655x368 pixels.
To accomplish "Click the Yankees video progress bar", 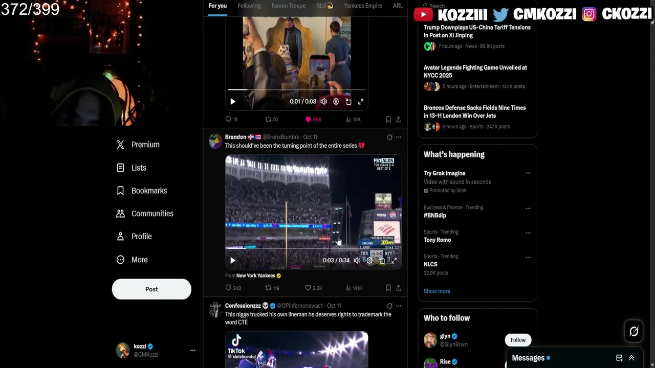I will tap(313, 248).
